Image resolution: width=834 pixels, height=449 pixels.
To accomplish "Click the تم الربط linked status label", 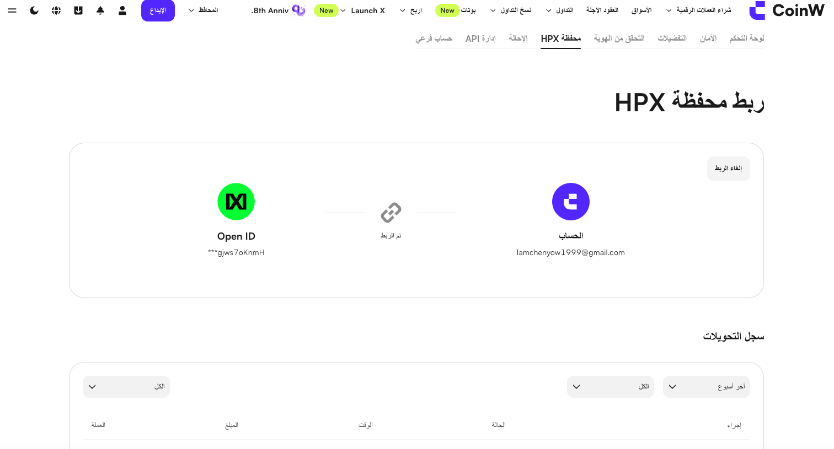I will [391, 236].
